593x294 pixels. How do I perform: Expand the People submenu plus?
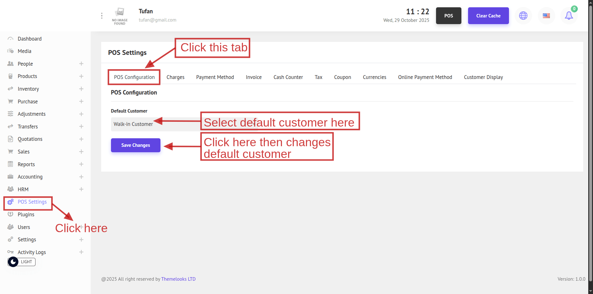pyautogui.click(x=81, y=64)
